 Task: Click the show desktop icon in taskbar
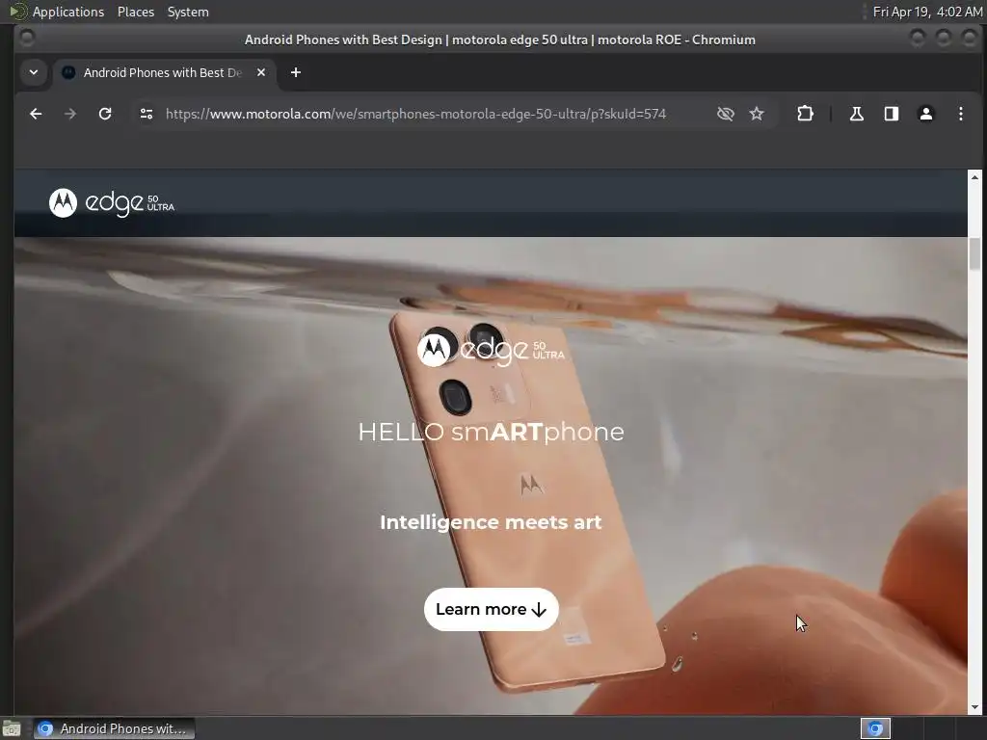click(12, 728)
